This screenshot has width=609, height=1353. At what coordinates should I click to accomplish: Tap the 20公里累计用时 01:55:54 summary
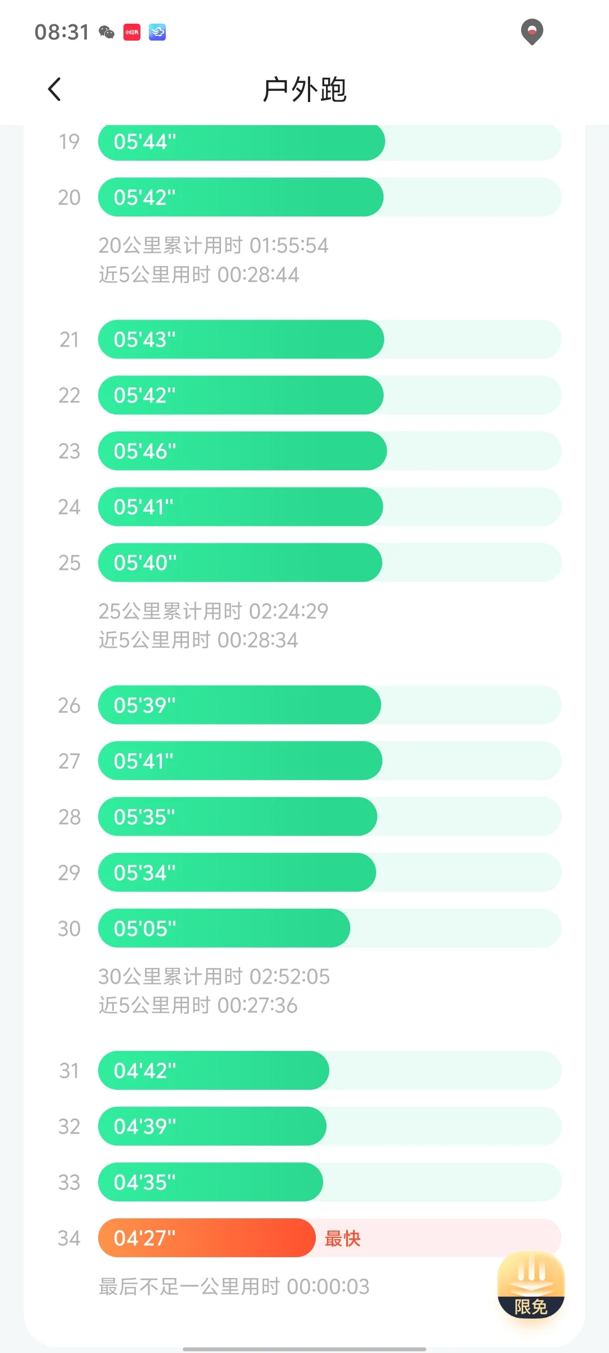(x=213, y=245)
